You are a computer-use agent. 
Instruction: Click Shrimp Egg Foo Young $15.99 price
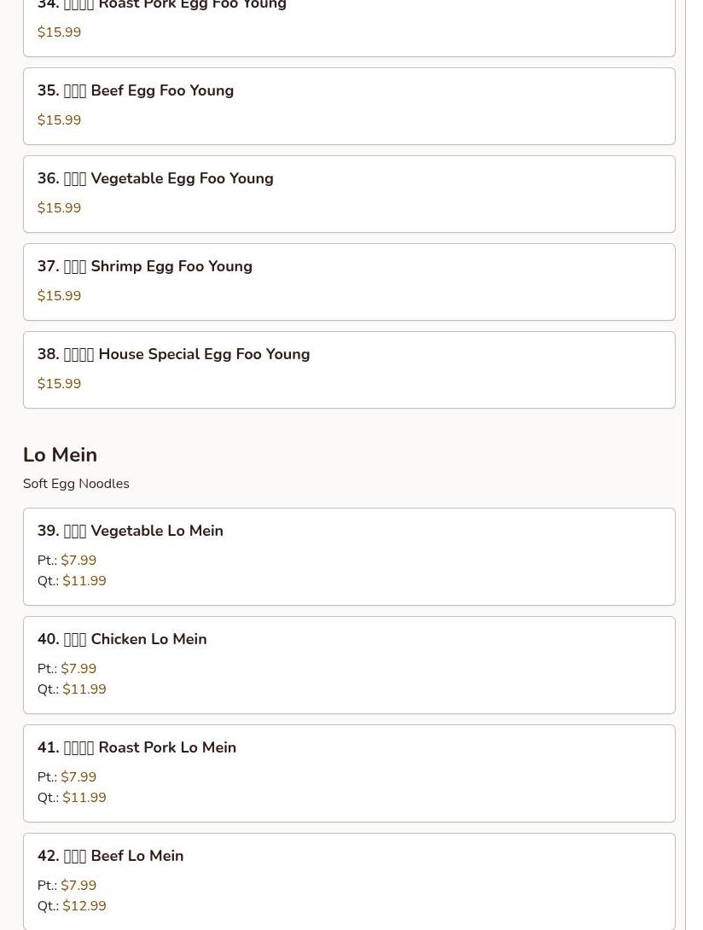pos(60,295)
